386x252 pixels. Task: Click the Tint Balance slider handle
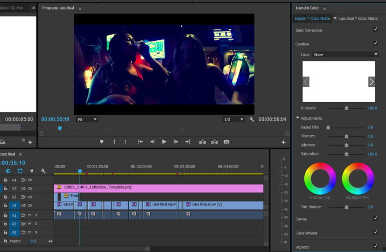point(347,207)
